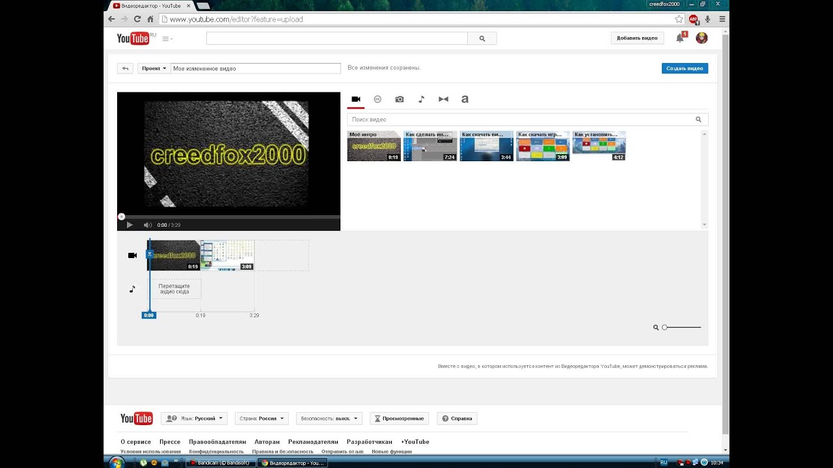Switch to the photos camera tab
833x468 pixels.
[400, 99]
